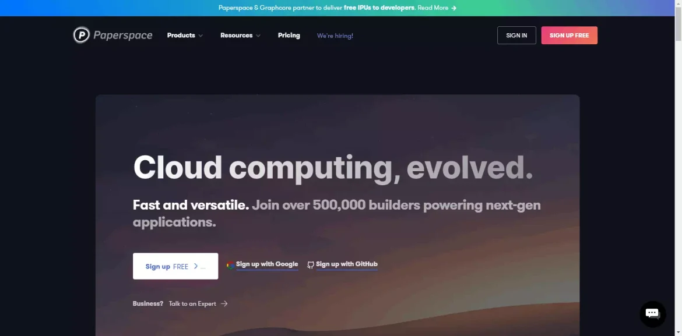The image size is (682, 336).
Task: Choose Sign up with Google
Action: [266, 264]
